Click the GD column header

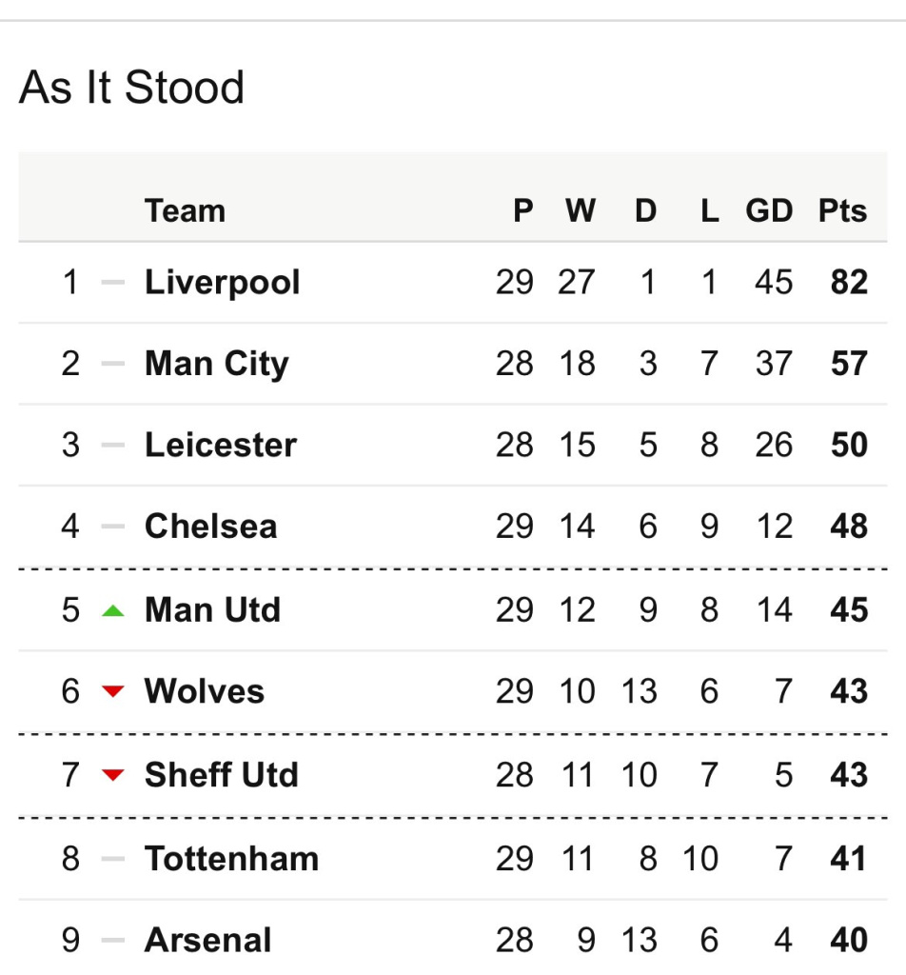[769, 210]
